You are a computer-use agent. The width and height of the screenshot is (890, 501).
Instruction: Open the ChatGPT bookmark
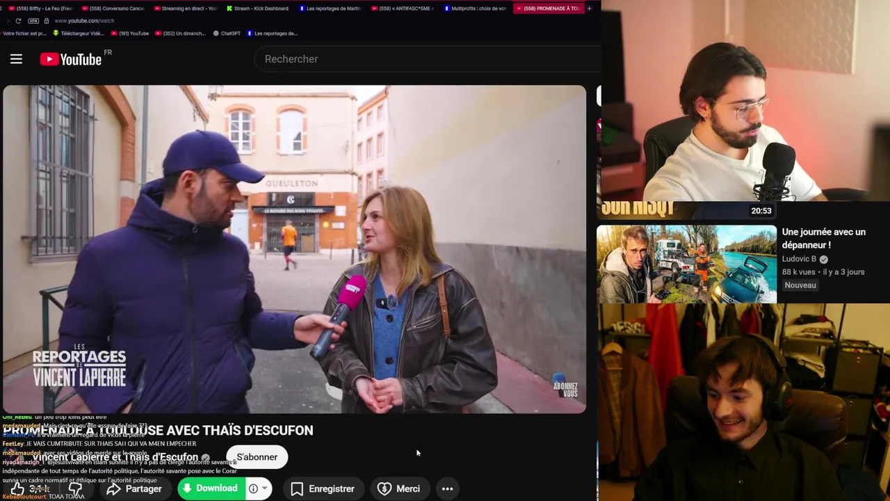[227, 33]
